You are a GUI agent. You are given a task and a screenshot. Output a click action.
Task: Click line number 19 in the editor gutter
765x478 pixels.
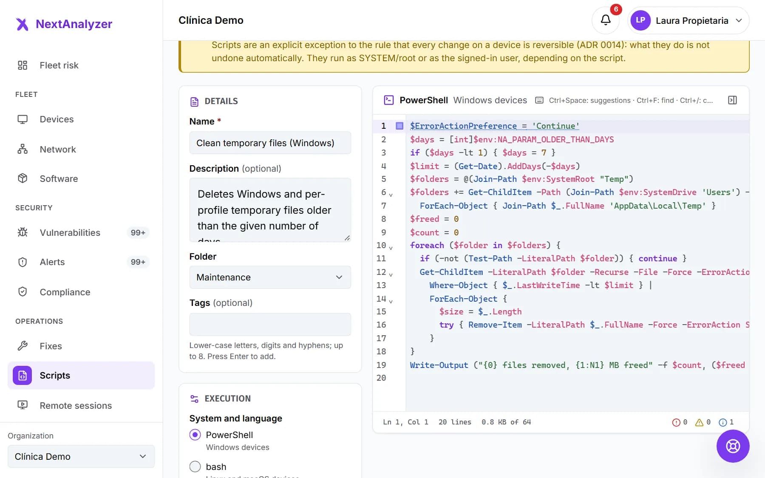(381, 365)
